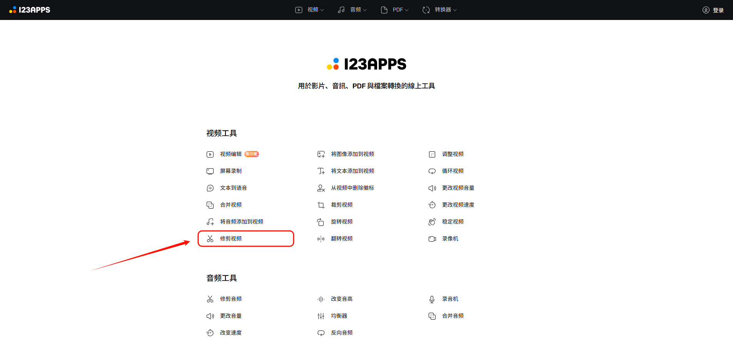Image resolution: width=733 pixels, height=350 pixels.
Task: Click the 合并音频 icon
Action: click(x=432, y=316)
